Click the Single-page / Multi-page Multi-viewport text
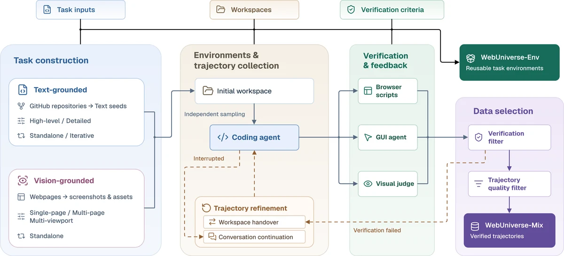The image size is (564, 256). tap(67, 216)
